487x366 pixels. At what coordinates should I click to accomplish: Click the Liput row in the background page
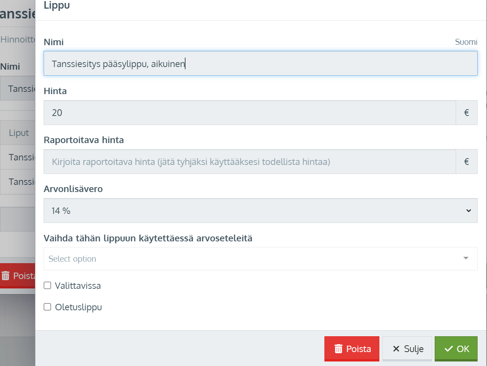(18, 133)
